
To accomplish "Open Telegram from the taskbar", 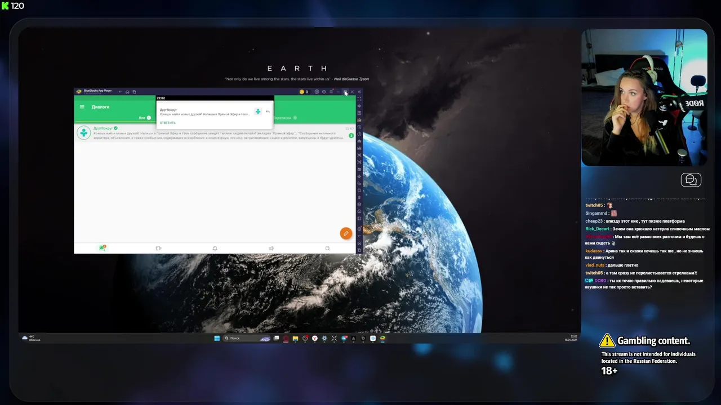I will click(x=344, y=338).
